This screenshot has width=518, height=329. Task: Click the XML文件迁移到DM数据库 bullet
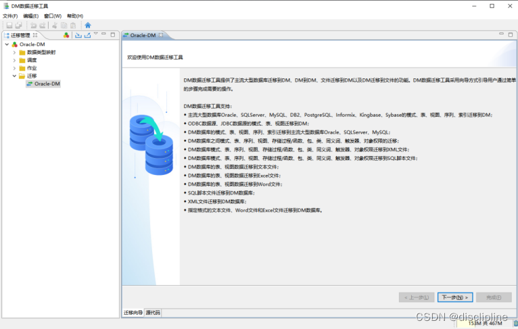pyautogui.click(x=217, y=201)
